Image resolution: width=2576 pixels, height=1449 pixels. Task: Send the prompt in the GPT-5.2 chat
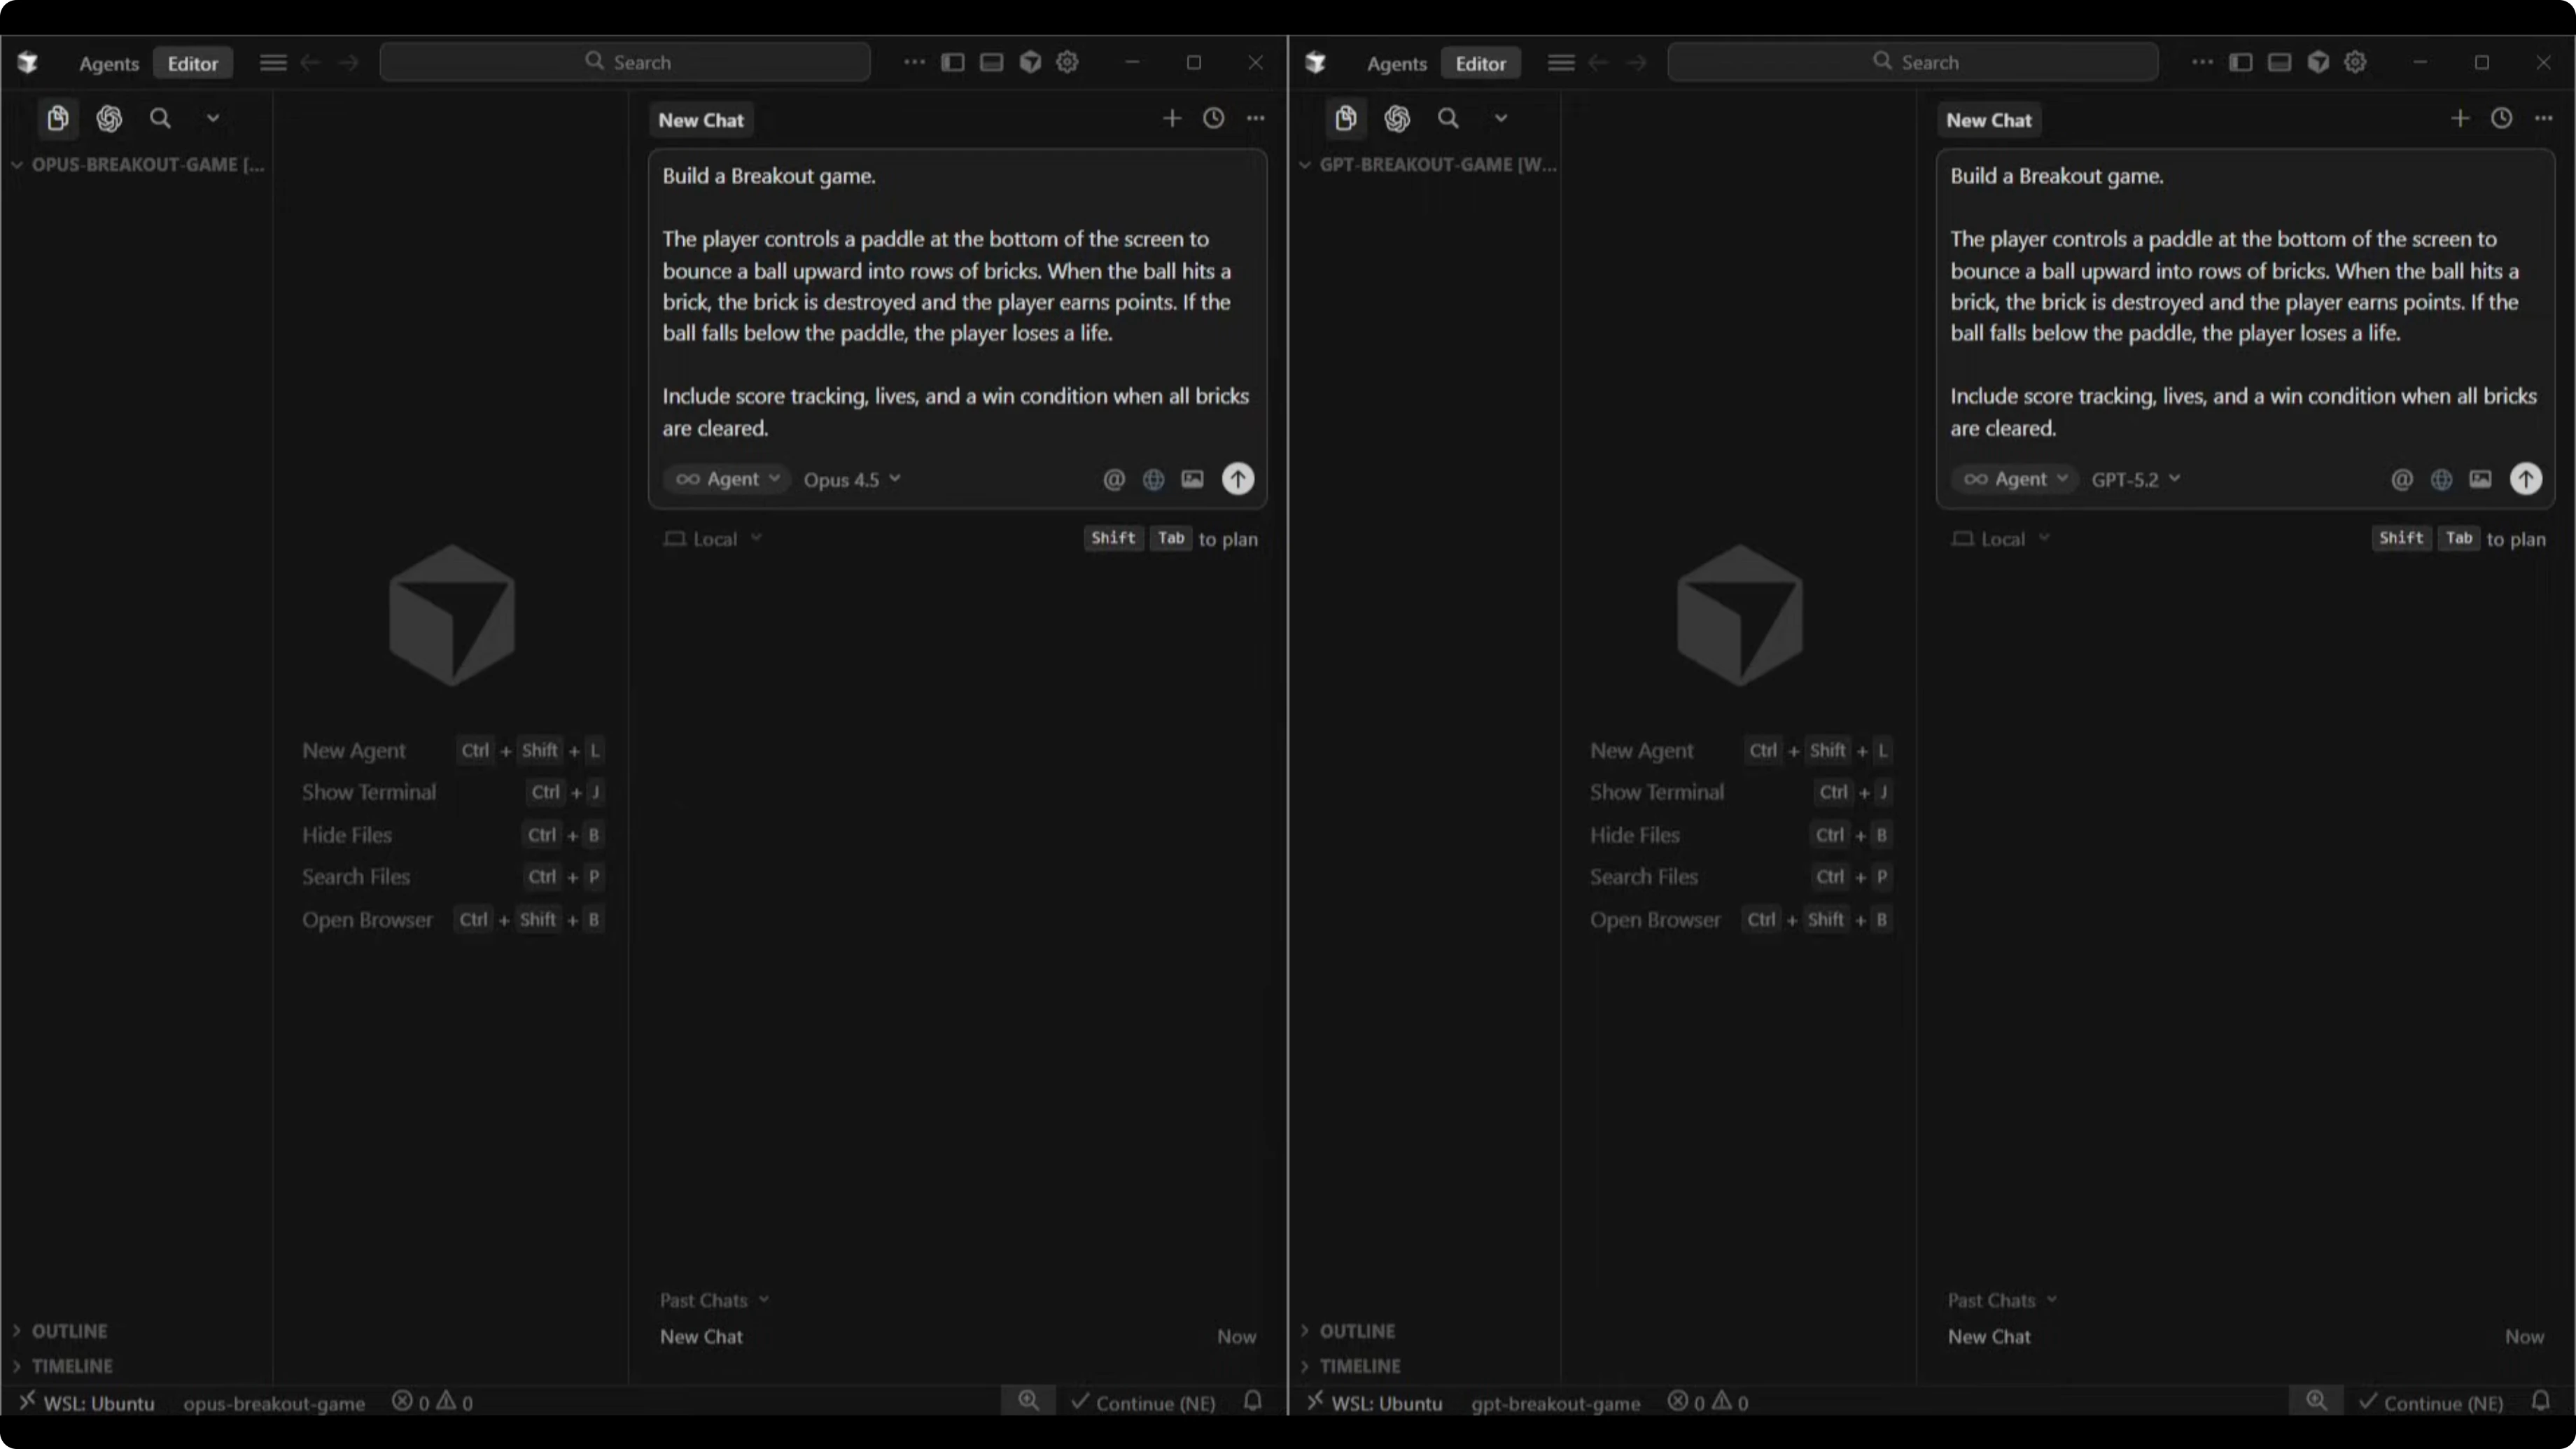tap(2525, 479)
